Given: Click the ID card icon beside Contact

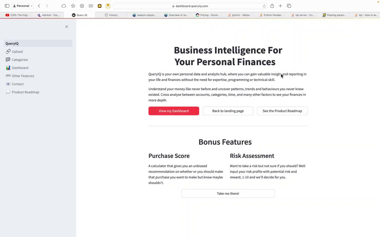Looking at the screenshot, I should (8, 84).
